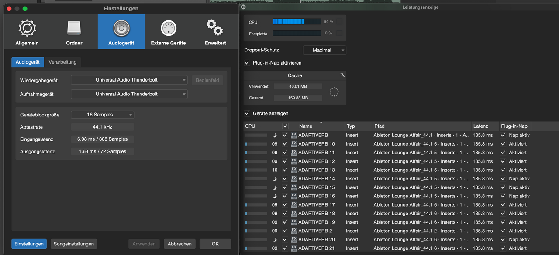Screen dimensions: 559x255
Task: Click the Abbrechen button
Action: (x=179, y=244)
